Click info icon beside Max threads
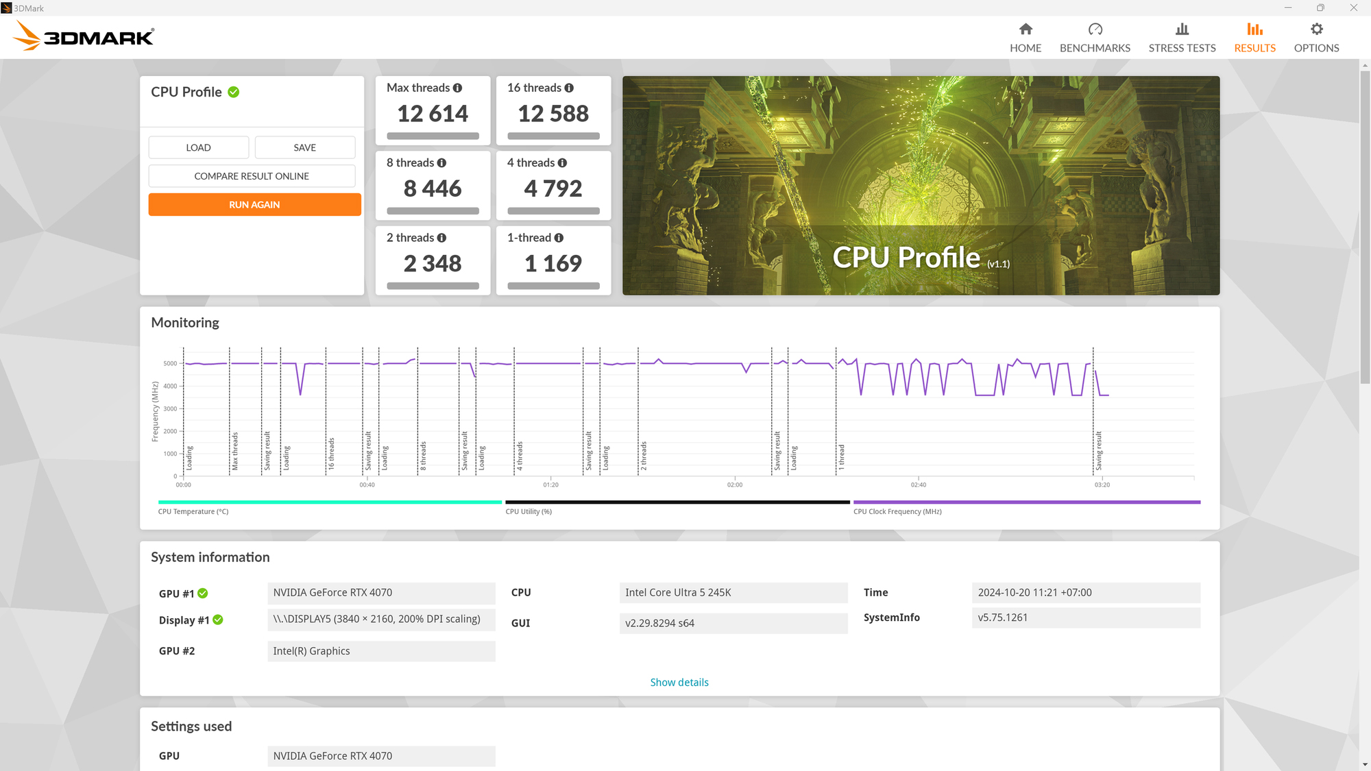 tap(457, 88)
